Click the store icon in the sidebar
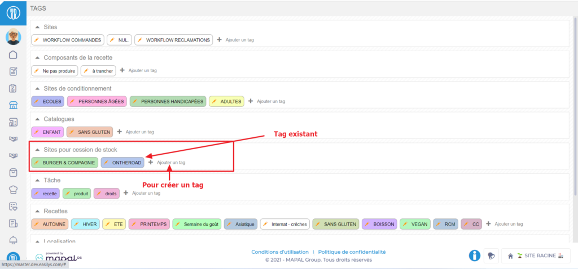578x269 pixels. [x=13, y=105]
